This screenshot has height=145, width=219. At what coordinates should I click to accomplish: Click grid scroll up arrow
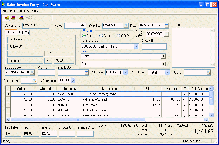pos(211,88)
